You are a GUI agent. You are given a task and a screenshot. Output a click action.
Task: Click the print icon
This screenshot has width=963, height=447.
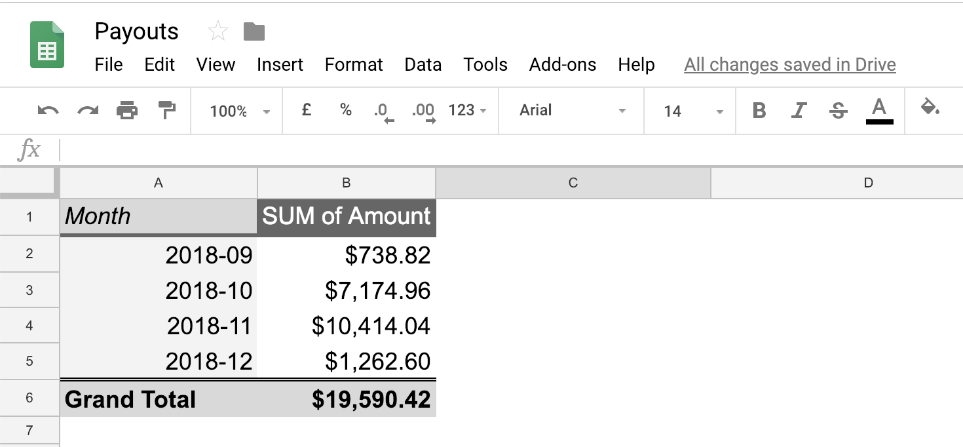coord(127,111)
